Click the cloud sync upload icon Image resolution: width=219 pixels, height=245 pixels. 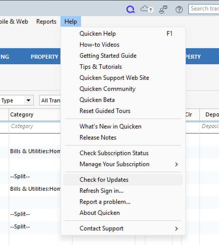pyautogui.click(x=147, y=9)
